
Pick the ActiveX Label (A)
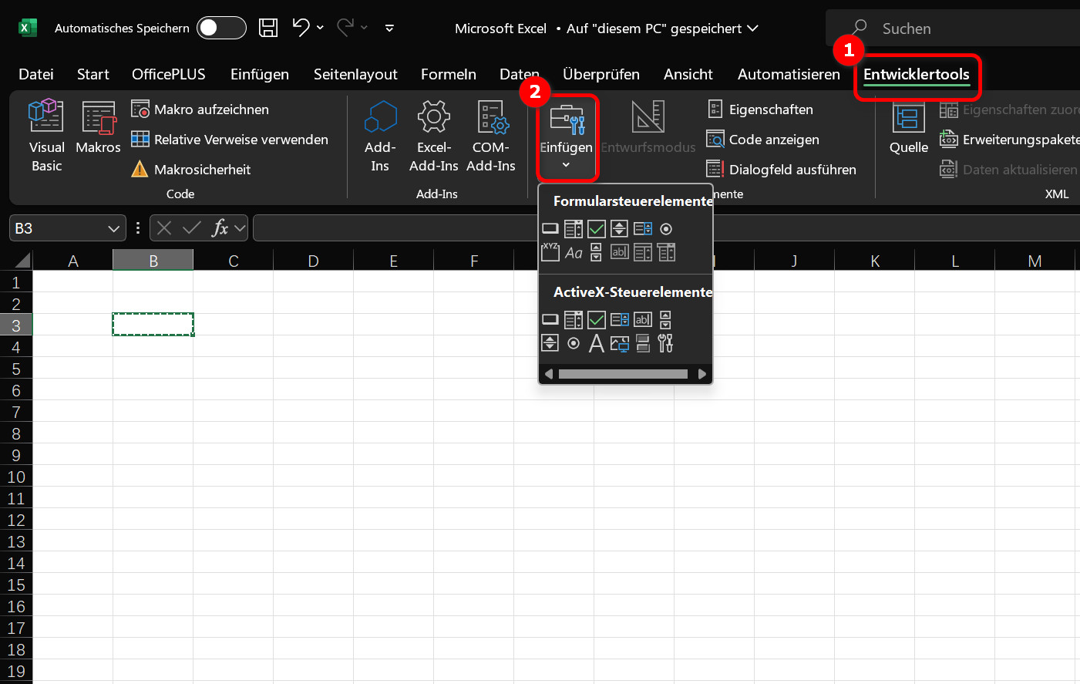597,343
